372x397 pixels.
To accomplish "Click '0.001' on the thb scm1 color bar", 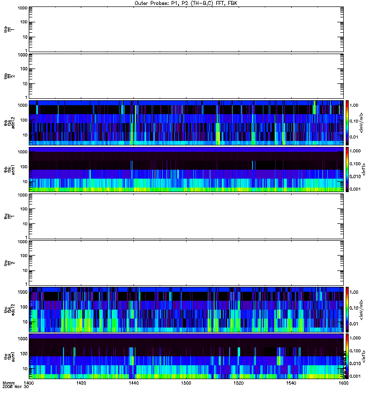I will [355, 189].
